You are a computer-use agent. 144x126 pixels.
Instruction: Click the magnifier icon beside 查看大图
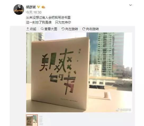42,29
